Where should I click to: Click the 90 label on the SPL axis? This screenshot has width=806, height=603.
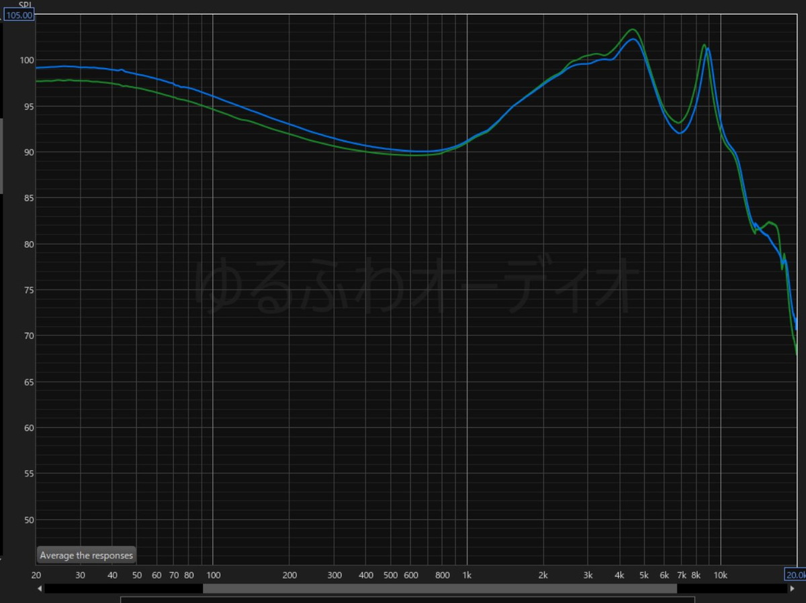(29, 152)
